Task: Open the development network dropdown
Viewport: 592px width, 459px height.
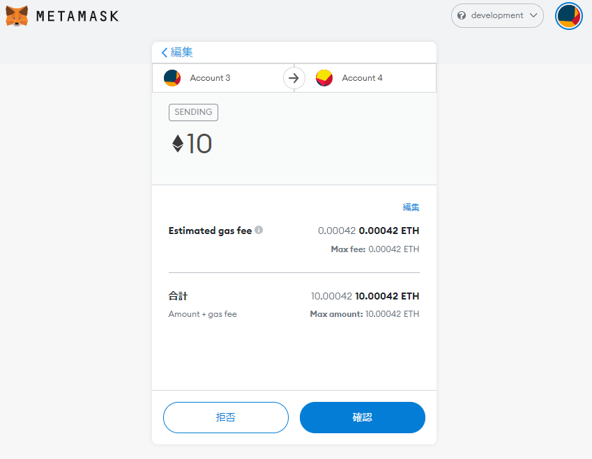Action: click(496, 15)
